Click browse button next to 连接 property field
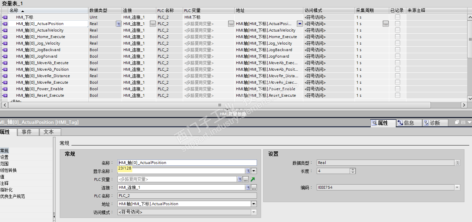Viewport: 472px width, 222px height. [254, 187]
